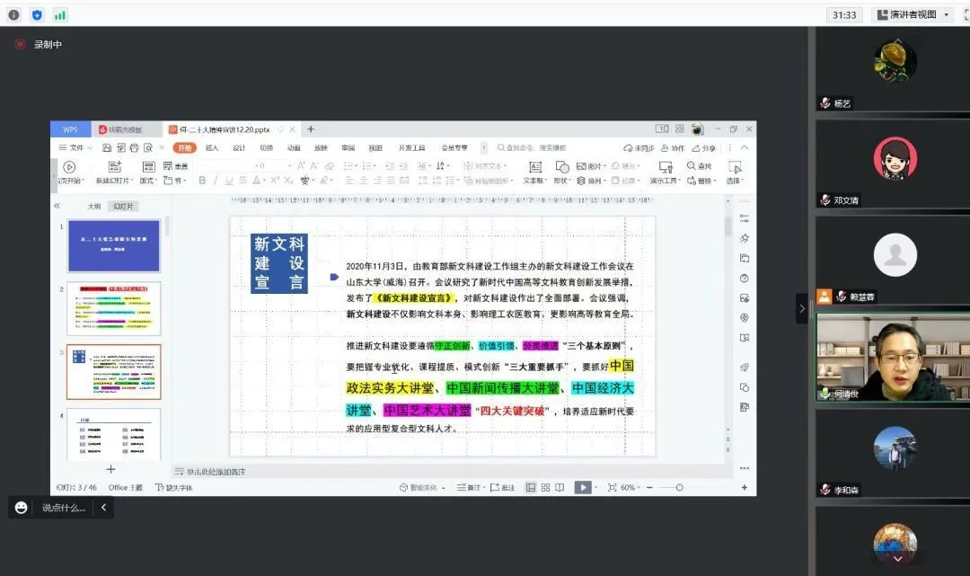Viewport: 970px width, 576px height.
Task: Collapse the participant panel with arrow handle
Action: coord(802,308)
